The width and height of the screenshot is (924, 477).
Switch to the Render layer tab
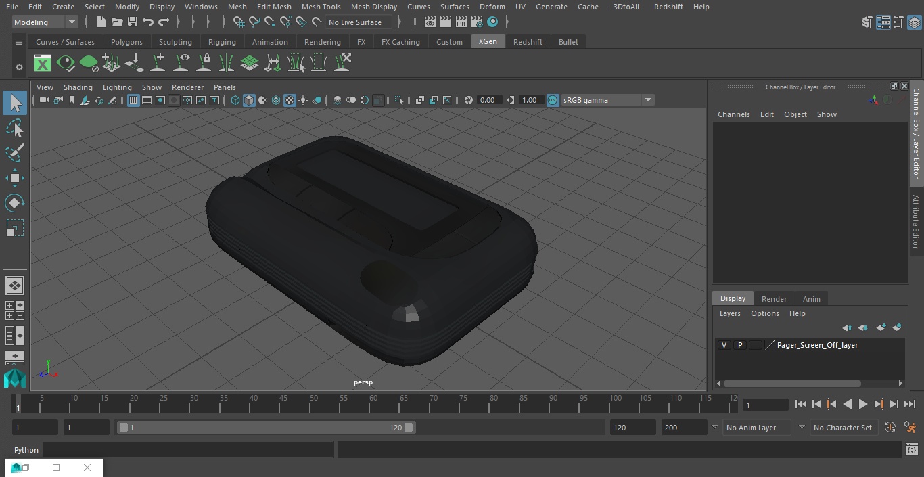point(774,299)
